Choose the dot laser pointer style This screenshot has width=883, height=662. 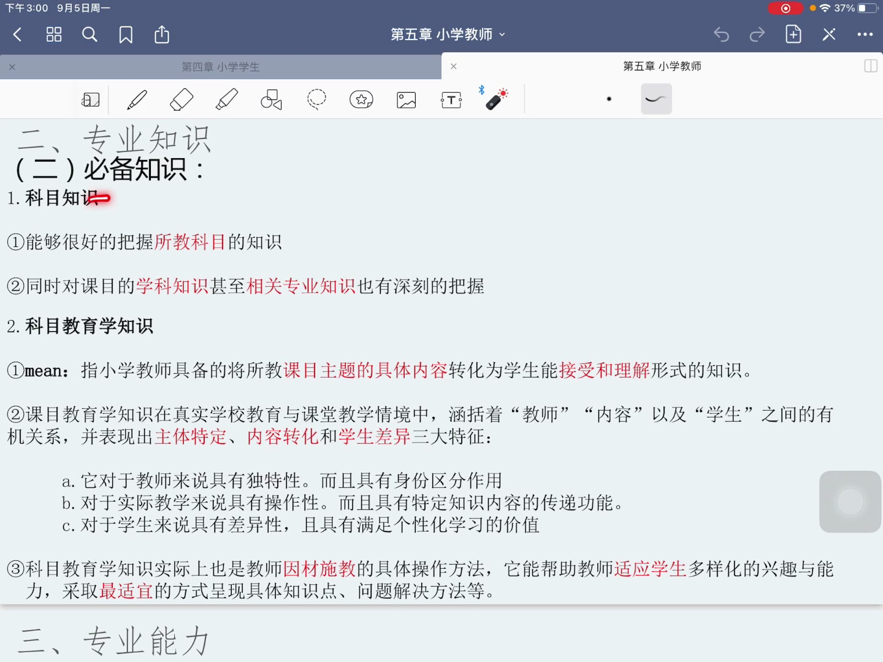[x=609, y=99]
